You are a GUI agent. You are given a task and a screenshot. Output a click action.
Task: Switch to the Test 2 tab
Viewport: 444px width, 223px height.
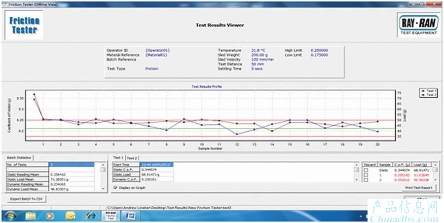pyautogui.click(x=132, y=158)
